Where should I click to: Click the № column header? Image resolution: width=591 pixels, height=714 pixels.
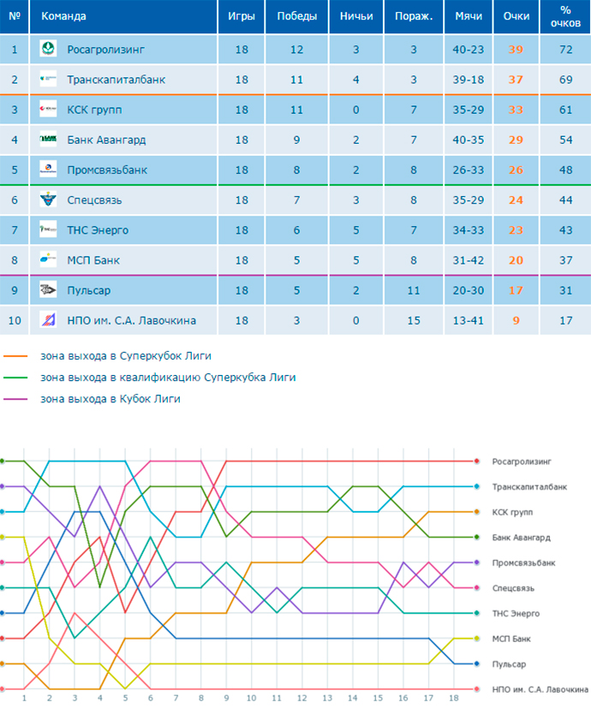(x=14, y=16)
